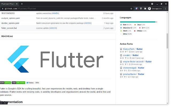This screenshot has height=107, width=171.
Task: Open the shimonmagal user link
Action: pyautogui.click(x=129, y=68)
